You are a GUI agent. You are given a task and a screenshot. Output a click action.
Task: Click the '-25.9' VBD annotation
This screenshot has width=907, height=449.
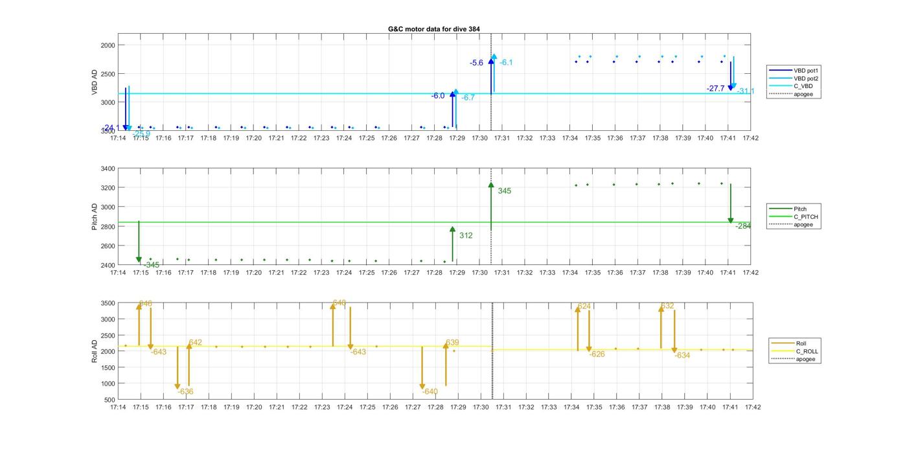(141, 134)
